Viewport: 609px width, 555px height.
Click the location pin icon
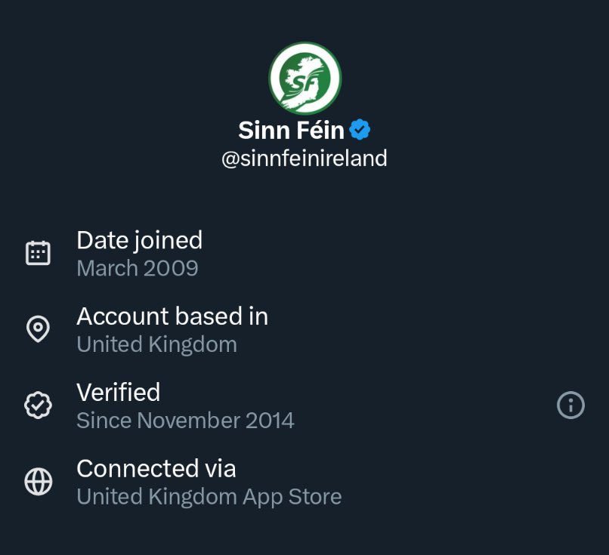pyautogui.click(x=38, y=329)
